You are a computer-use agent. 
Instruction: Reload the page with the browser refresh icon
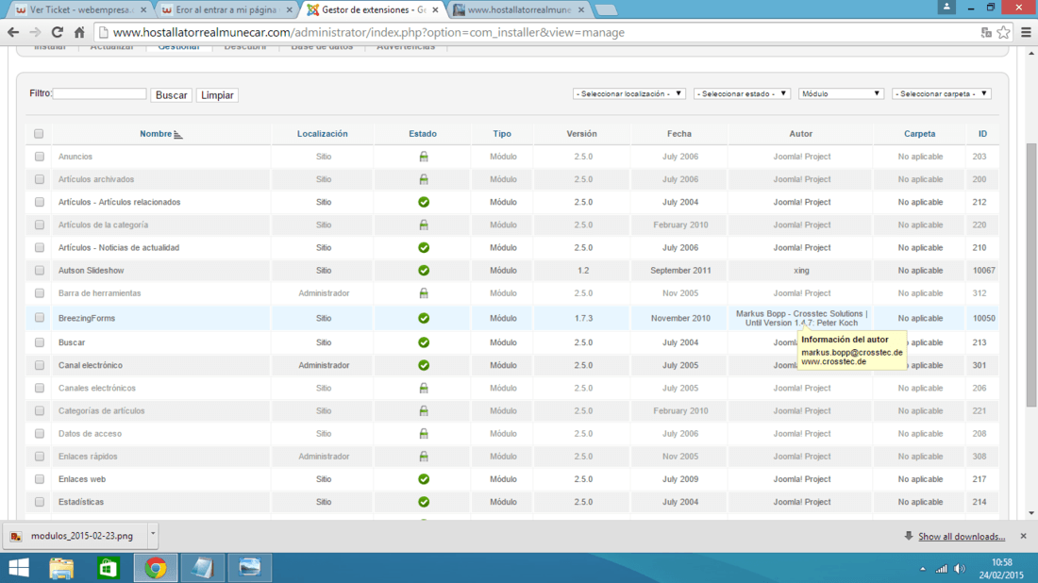[58, 32]
